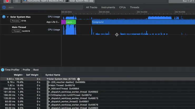
Task: Click the Solar System Mac.app target icon
Action: 67,1
